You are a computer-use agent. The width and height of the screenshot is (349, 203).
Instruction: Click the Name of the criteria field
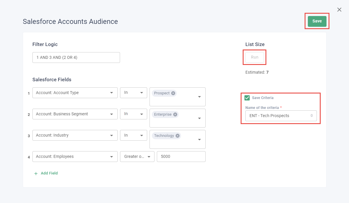277,116
